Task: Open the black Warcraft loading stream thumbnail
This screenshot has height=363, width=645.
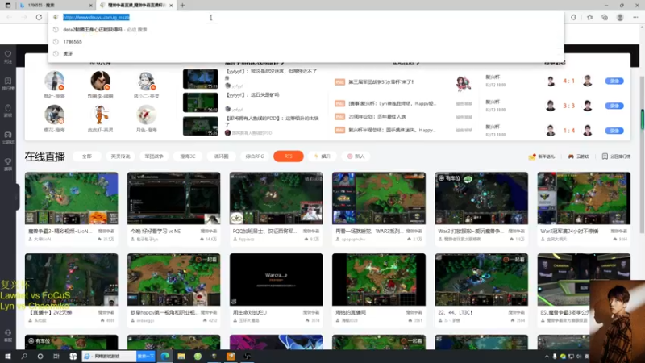Action: click(x=276, y=279)
